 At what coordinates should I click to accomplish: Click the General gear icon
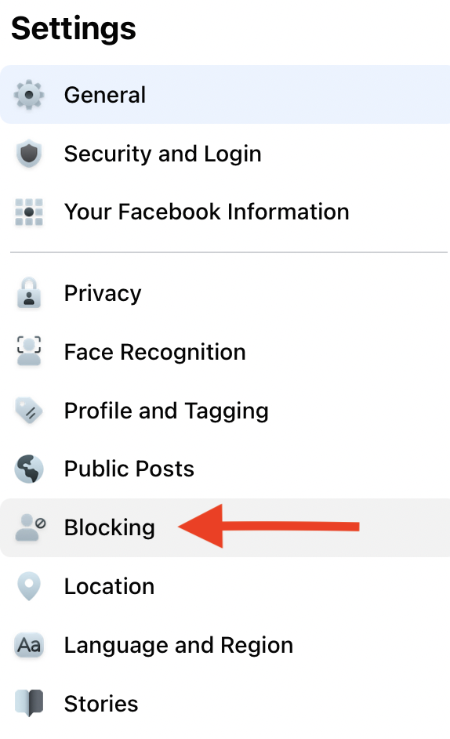[29, 95]
